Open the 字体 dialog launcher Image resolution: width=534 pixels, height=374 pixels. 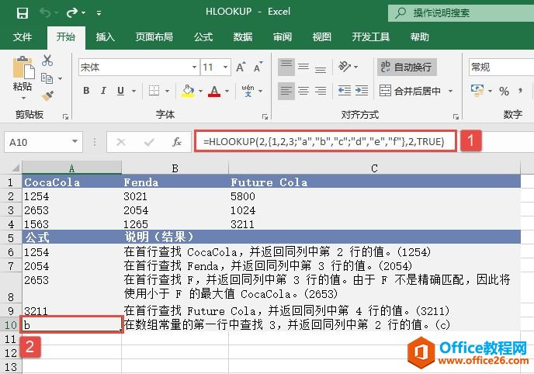click(x=265, y=116)
